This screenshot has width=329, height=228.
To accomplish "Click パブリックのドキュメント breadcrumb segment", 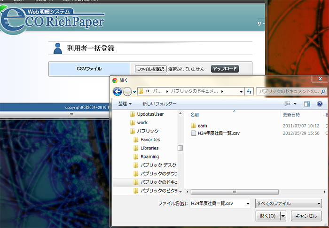I will tap(194, 91).
